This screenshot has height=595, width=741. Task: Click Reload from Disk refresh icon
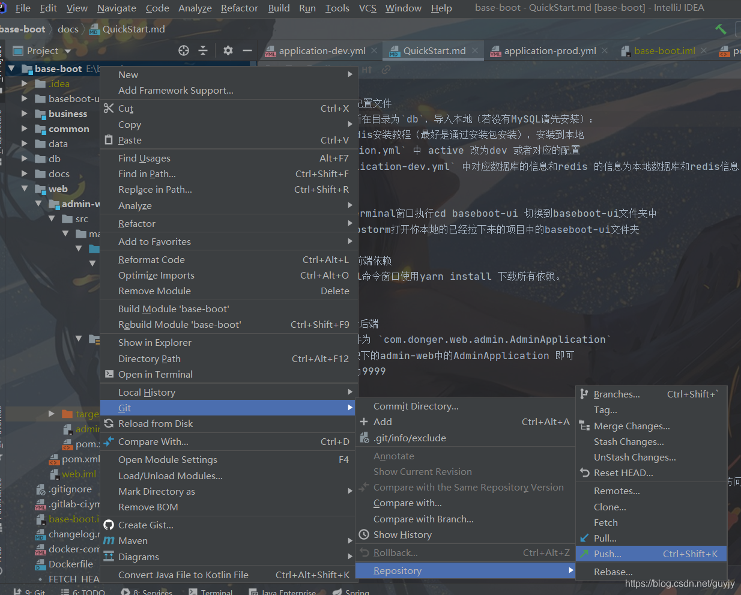(x=109, y=423)
